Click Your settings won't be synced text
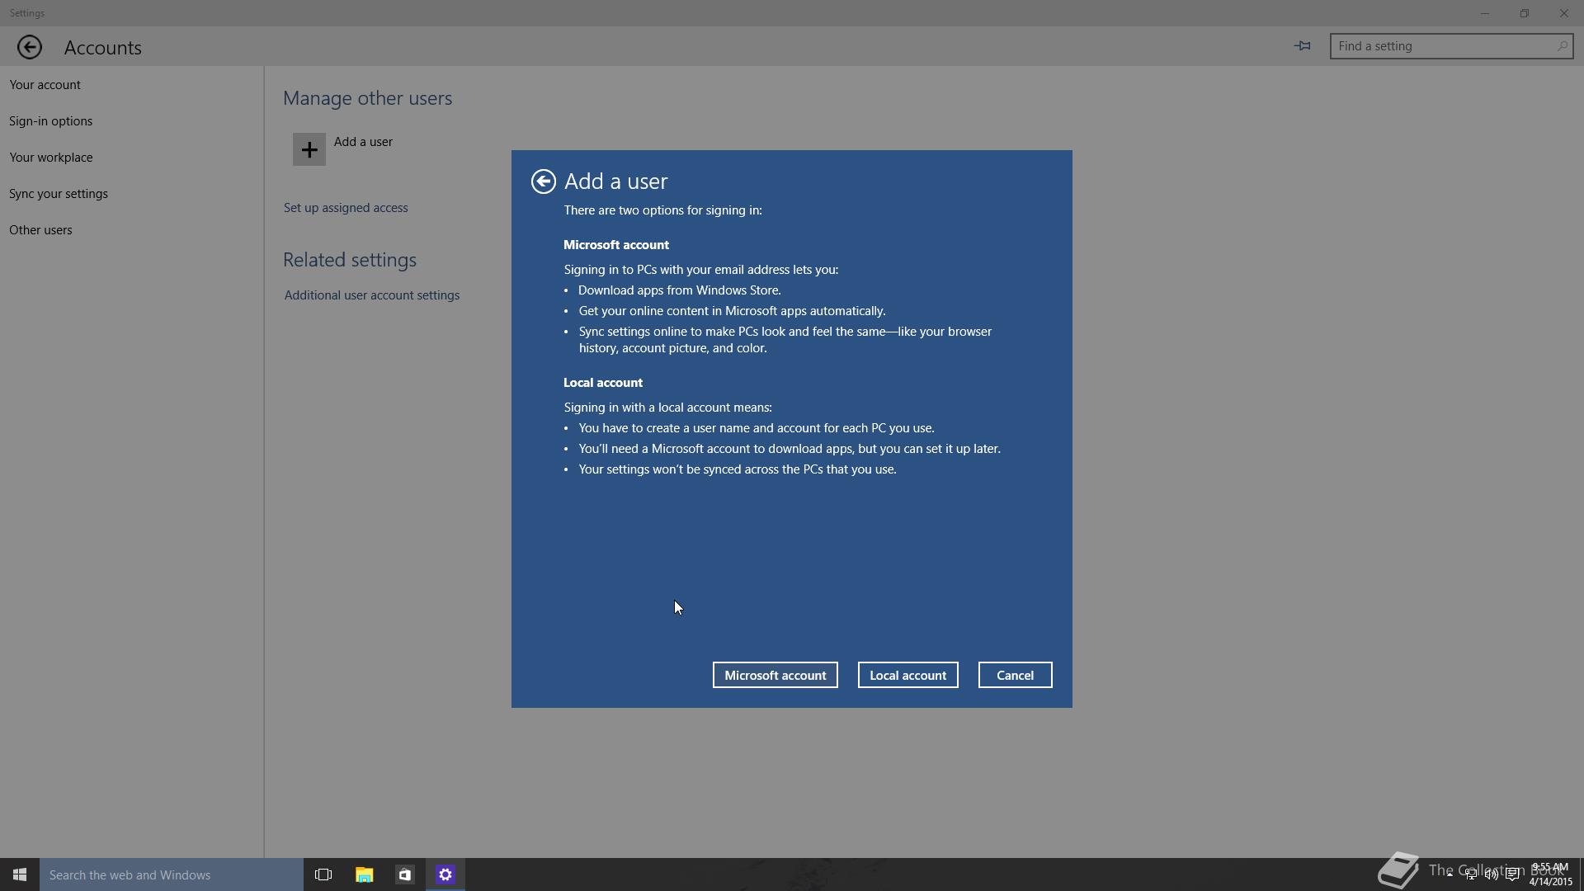 click(738, 469)
